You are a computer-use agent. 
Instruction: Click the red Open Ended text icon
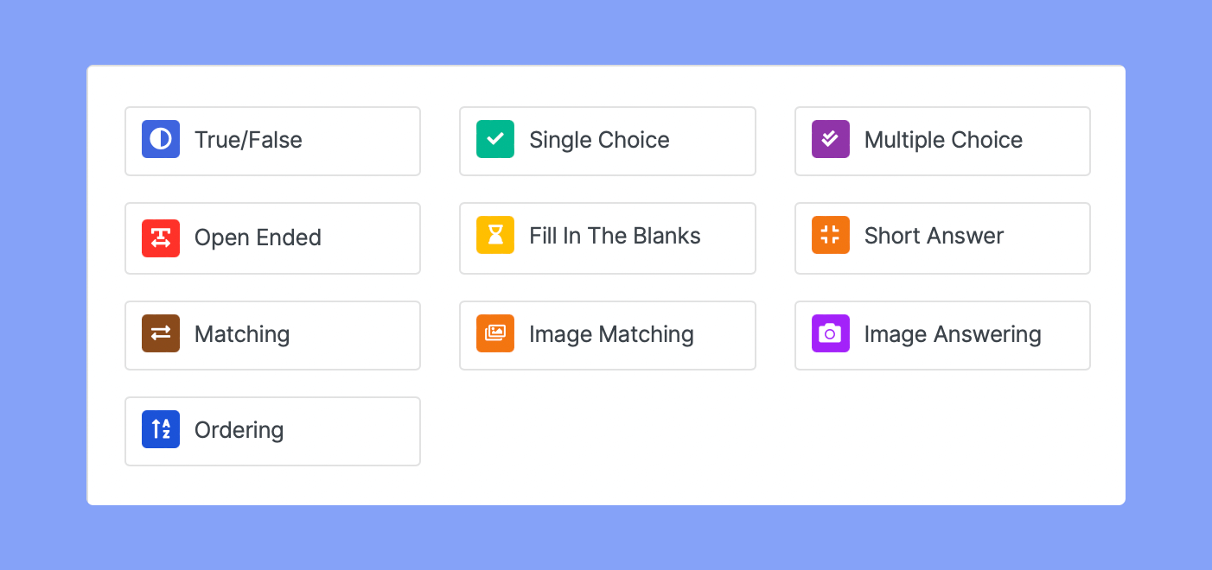coord(161,237)
